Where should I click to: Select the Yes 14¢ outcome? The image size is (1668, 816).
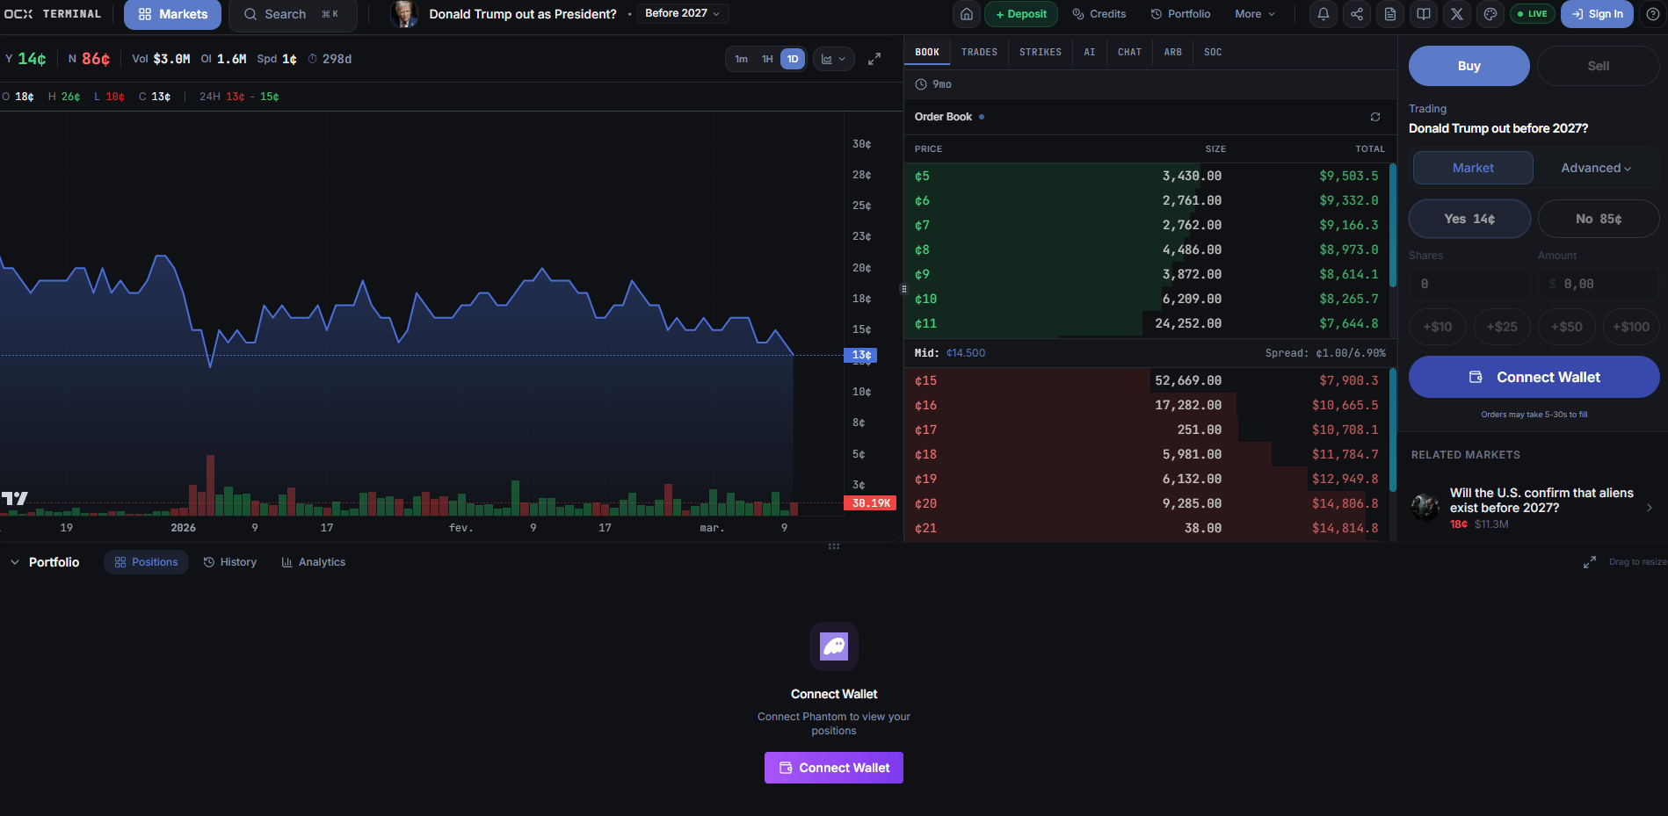(x=1469, y=219)
